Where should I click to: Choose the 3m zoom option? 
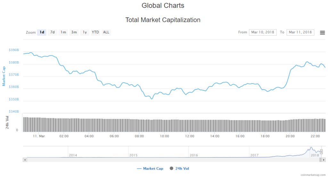(74, 32)
